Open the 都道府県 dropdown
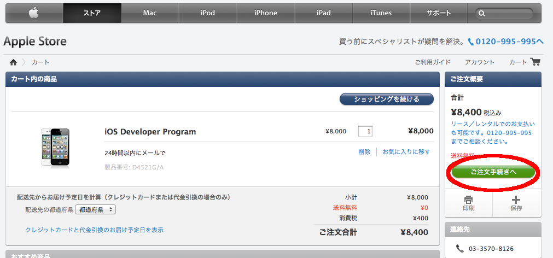 pyautogui.click(x=95, y=210)
